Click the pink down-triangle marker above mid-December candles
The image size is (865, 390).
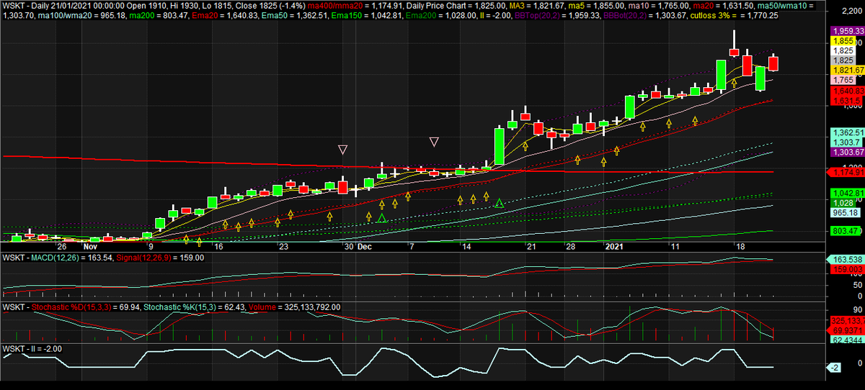click(435, 142)
